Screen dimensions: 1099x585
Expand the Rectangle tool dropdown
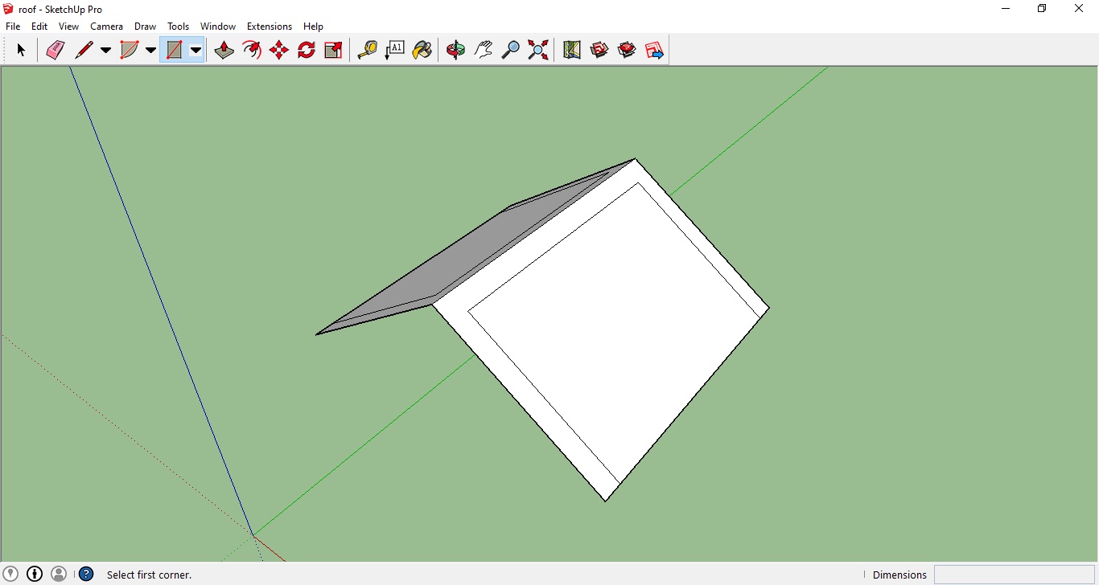196,49
